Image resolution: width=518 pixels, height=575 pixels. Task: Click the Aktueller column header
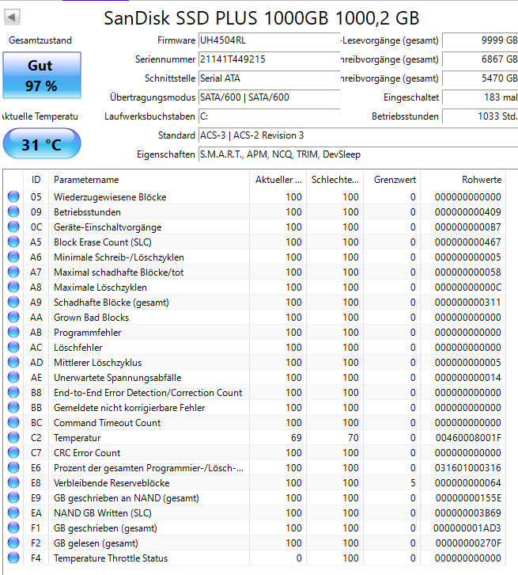pos(278,180)
